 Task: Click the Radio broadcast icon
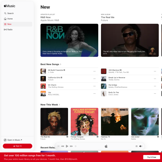pos(5,29)
